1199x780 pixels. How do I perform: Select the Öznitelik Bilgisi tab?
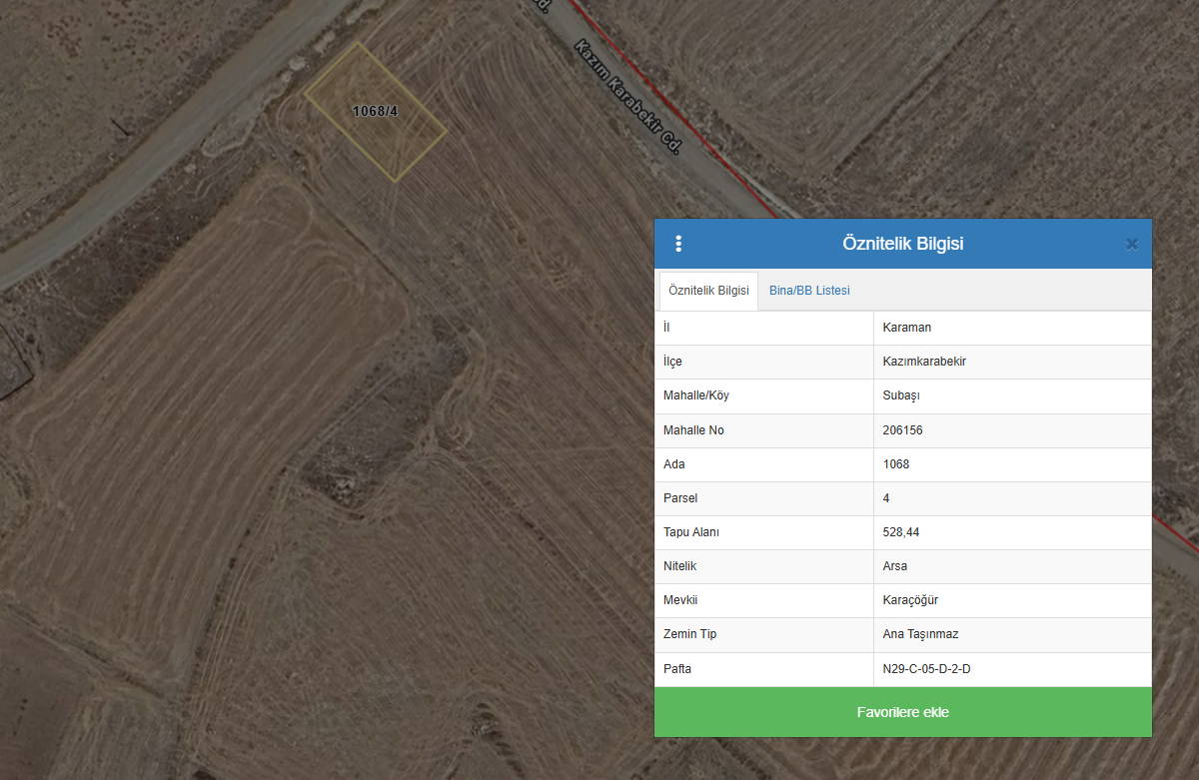point(708,291)
